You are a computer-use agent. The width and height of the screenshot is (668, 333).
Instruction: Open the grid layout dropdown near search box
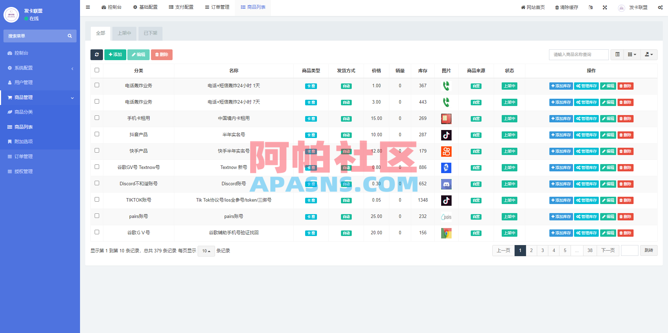(632, 55)
